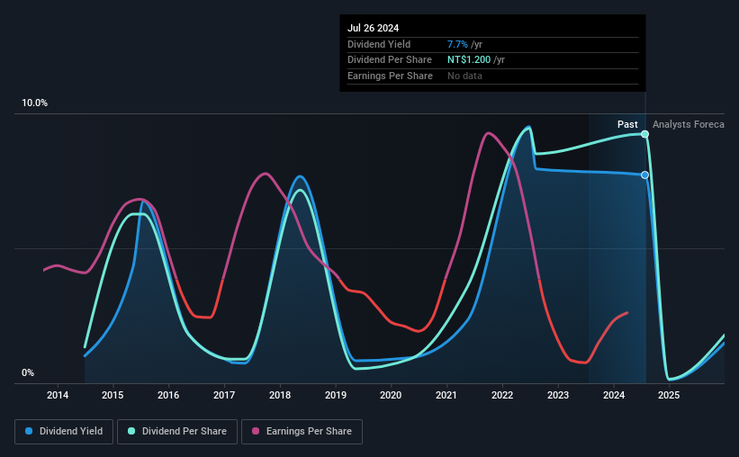Click the Past region label
Screen dimensions: 739x457
627,124
